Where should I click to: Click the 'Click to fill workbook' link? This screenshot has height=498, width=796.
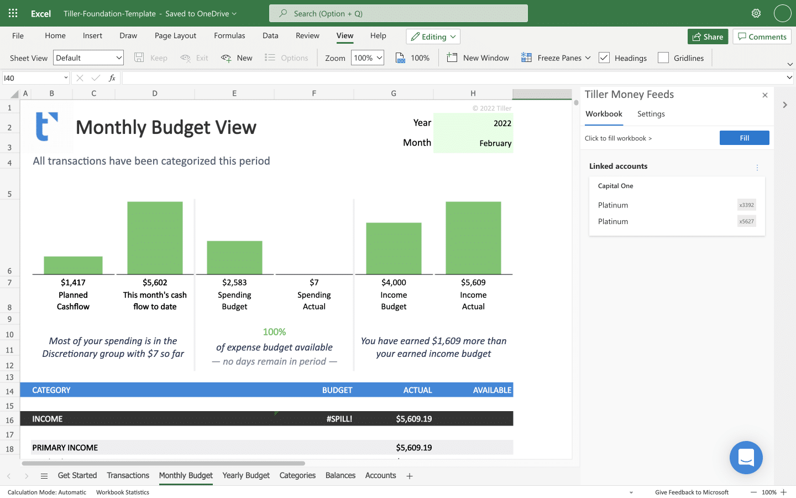(618, 138)
